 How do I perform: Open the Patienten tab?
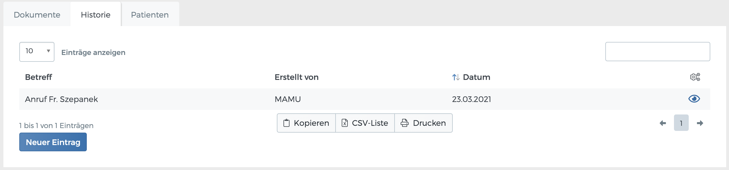click(149, 14)
